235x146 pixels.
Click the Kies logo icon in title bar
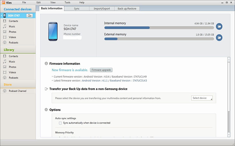(3, 2)
